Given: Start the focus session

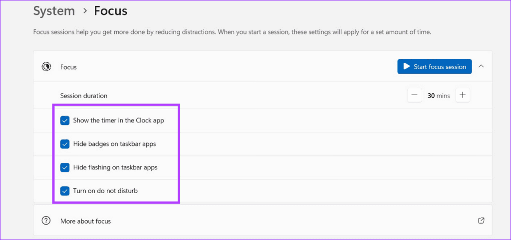Looking at the screenshot, I should coord(435,66).
